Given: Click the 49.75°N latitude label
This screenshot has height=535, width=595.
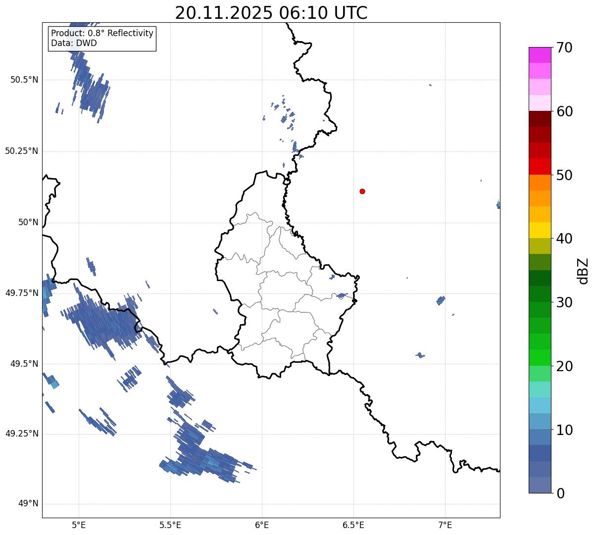Looking at the screenshot, I should pyautogui.click(x=22, y=293).
